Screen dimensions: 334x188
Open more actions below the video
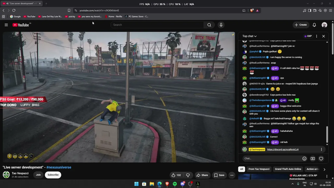(x=232, y=175)
